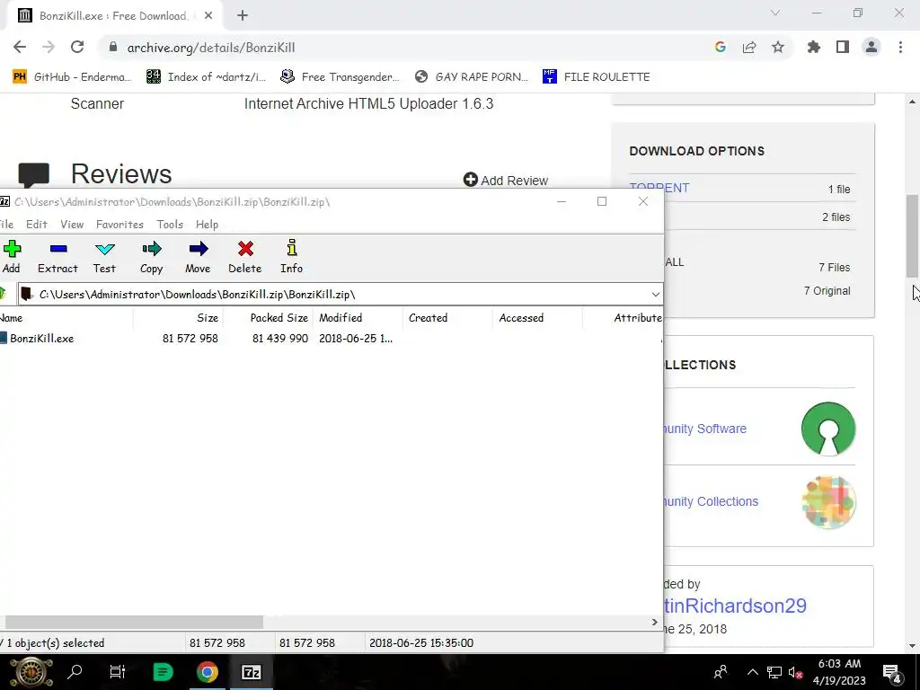920x690 pixels.
Task: Switch to Chrome from the taskbar
Action: coord(208,672)
